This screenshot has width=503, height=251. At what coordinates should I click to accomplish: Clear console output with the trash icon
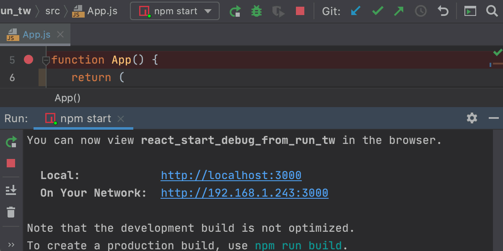click(x=10, y=212)
